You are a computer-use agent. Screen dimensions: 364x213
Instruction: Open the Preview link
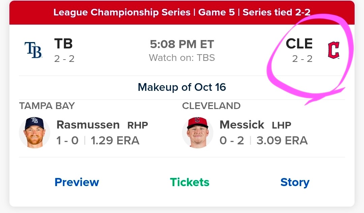pyautogui.click(x=77, y=182)
